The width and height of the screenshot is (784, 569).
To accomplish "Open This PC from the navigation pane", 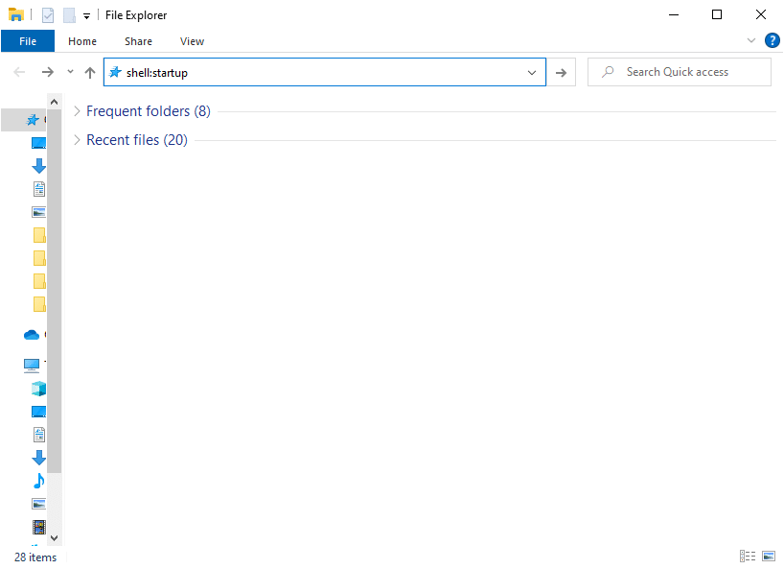I will (x=32, y=365).
